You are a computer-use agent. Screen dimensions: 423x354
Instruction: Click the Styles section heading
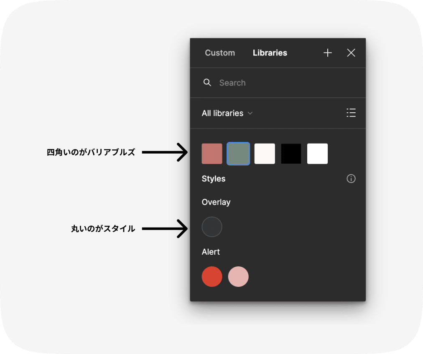[214, 179]
